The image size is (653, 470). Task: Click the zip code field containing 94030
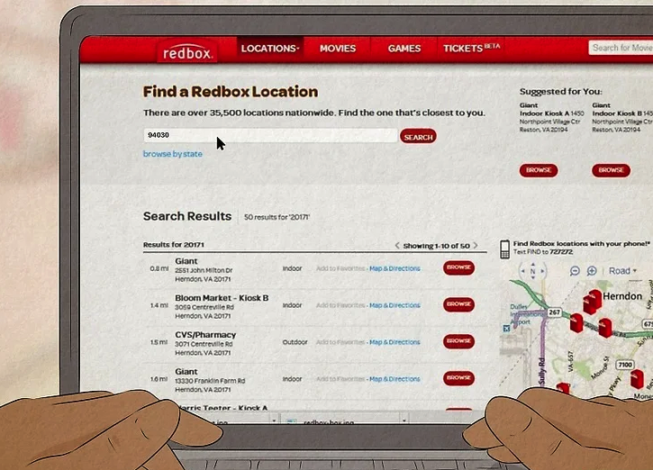click(x=270, y=135)
